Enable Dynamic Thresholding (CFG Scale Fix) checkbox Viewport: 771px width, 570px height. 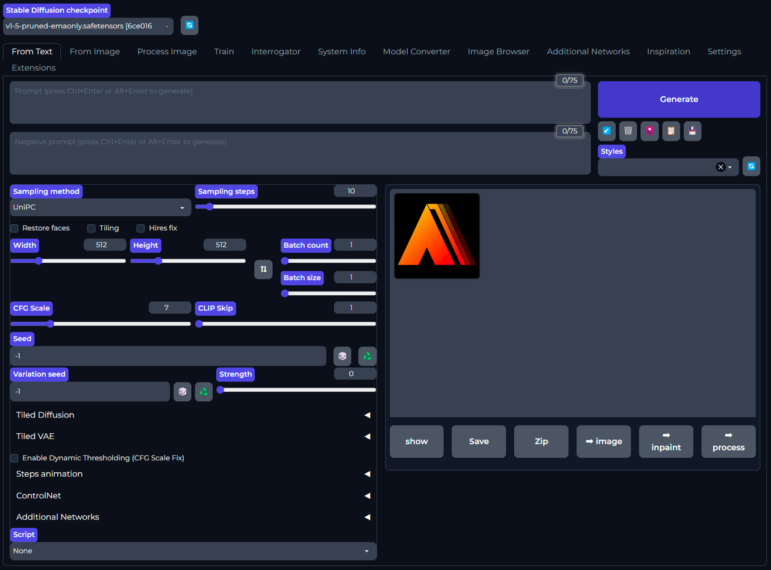[14, 458]
